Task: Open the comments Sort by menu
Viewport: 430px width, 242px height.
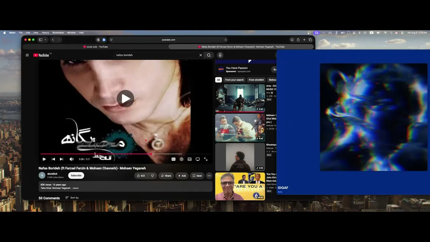Action: (x=72, y=198)
